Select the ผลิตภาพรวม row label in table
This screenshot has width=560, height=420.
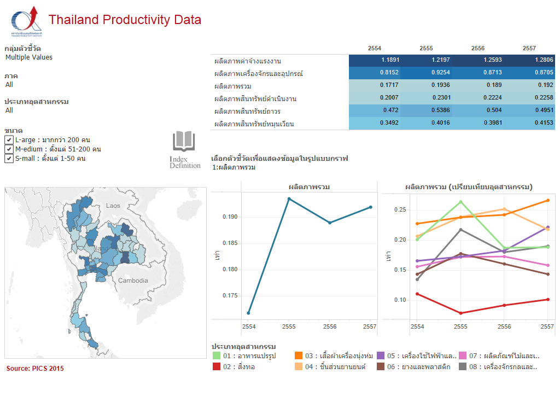coord(233,86)
